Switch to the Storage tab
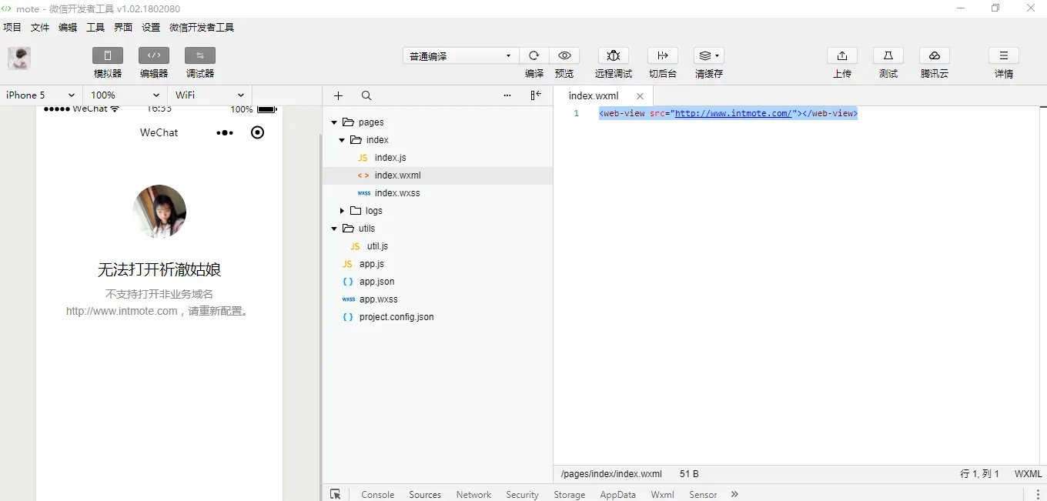This screenshot has height=501, width=1047. pos(570,494)
